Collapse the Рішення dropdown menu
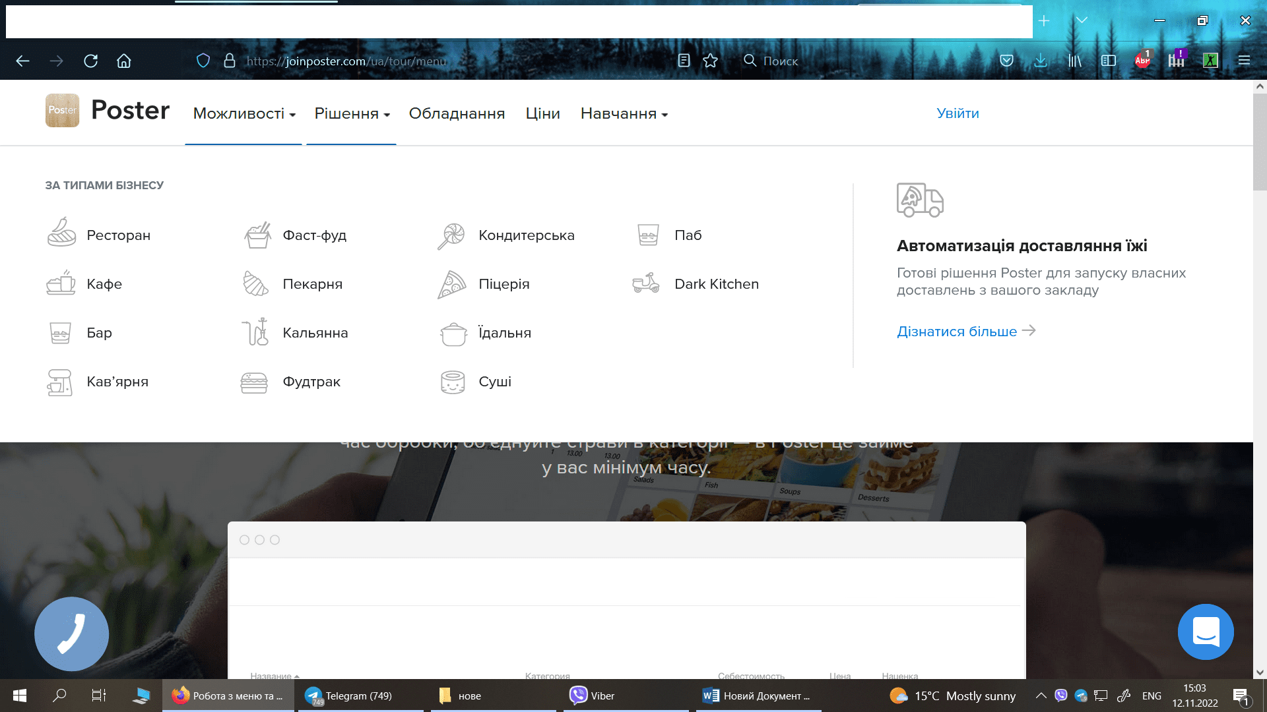 click(352, 114)
